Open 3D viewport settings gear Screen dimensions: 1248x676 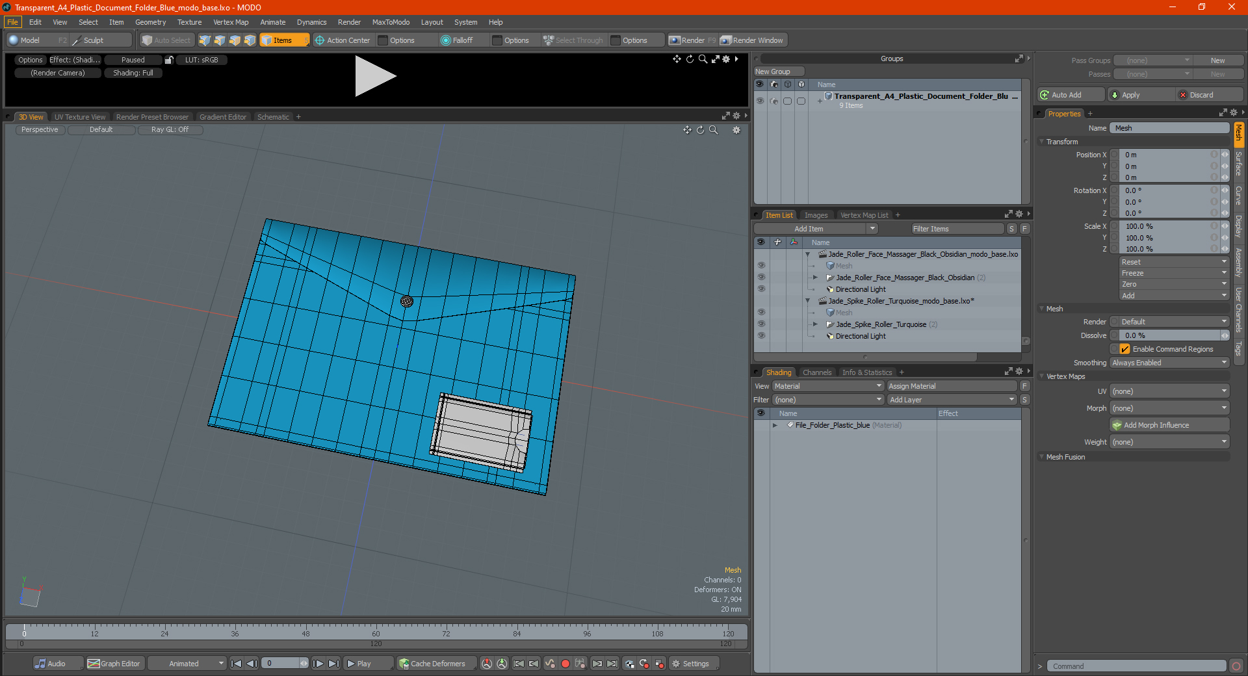pyautogui.click(x=736, y=130)
